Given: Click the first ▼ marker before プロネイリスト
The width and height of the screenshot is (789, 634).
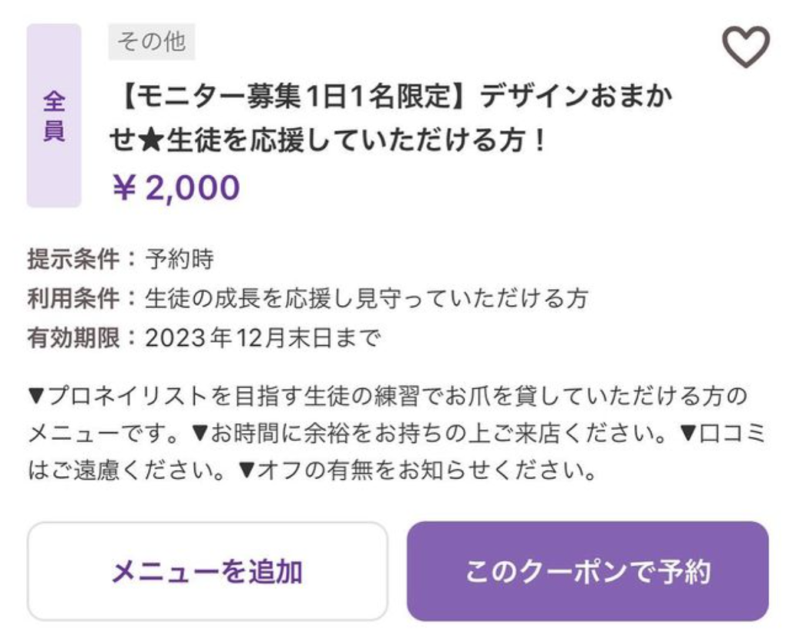Looking at the screenshot, I should pos(36,398).
